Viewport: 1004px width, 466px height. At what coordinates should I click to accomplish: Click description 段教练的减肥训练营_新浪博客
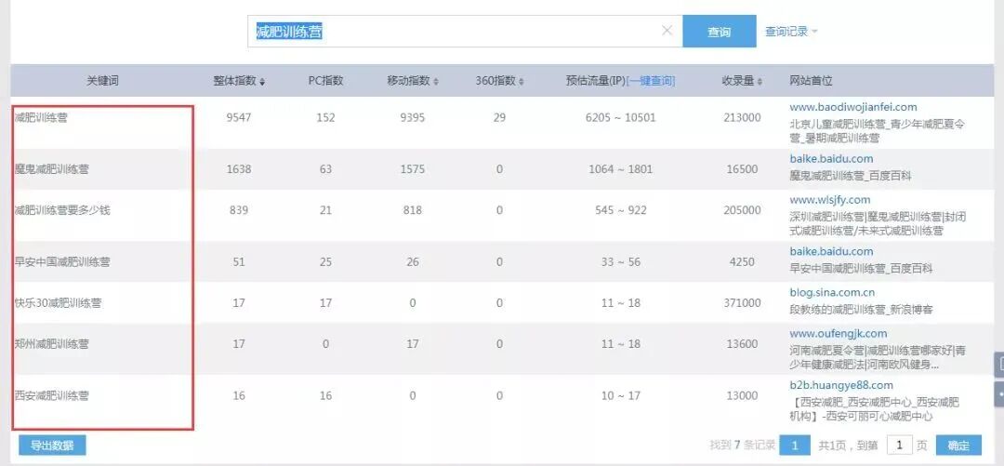(x=861, y=310)
